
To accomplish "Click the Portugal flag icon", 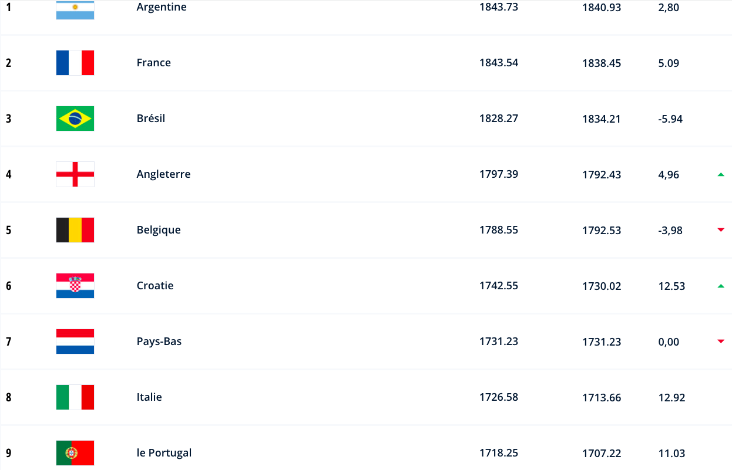I will coord(75,453).
